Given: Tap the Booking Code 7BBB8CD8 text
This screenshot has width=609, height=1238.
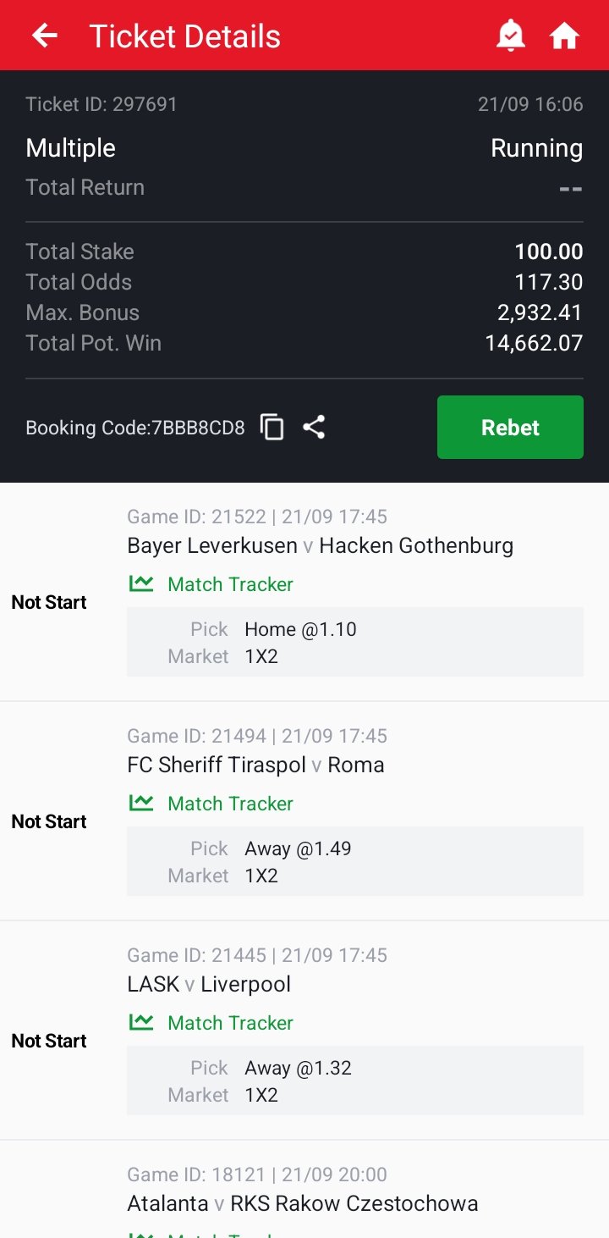Looking at the screenshot, I should tap(135, 428).
